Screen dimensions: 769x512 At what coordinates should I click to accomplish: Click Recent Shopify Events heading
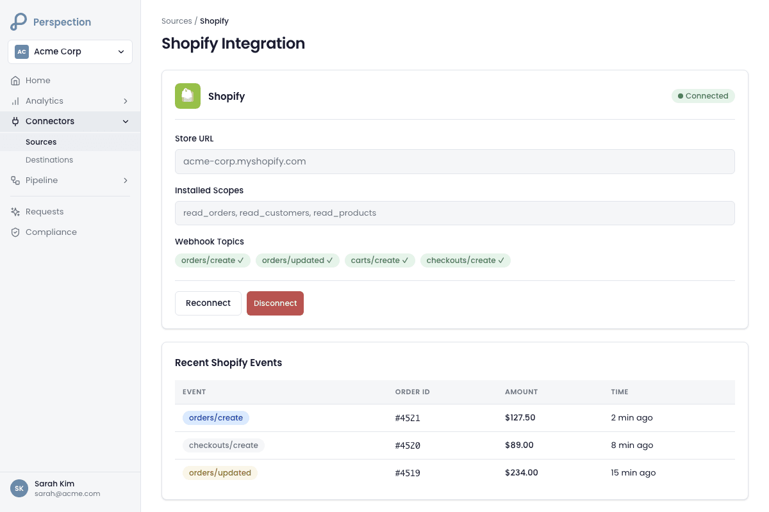(x=229, y=363)
